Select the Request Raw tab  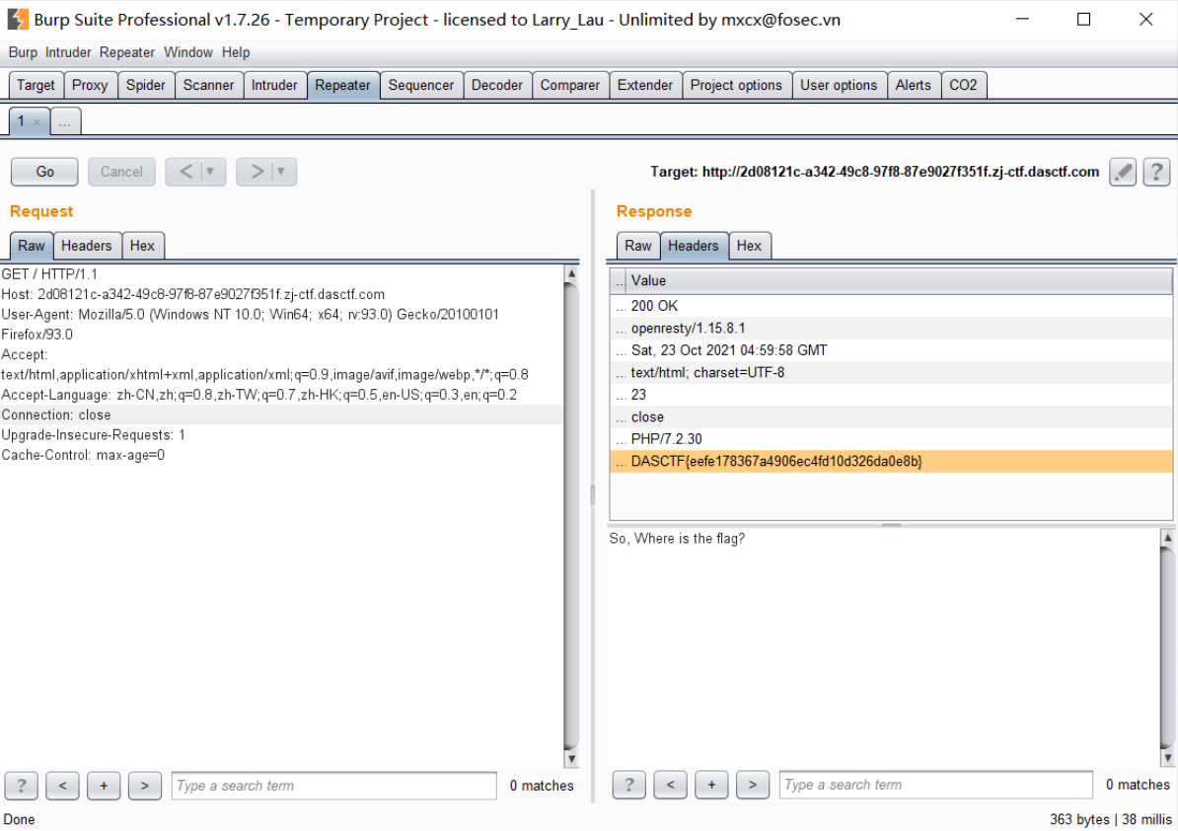point(32,246)
